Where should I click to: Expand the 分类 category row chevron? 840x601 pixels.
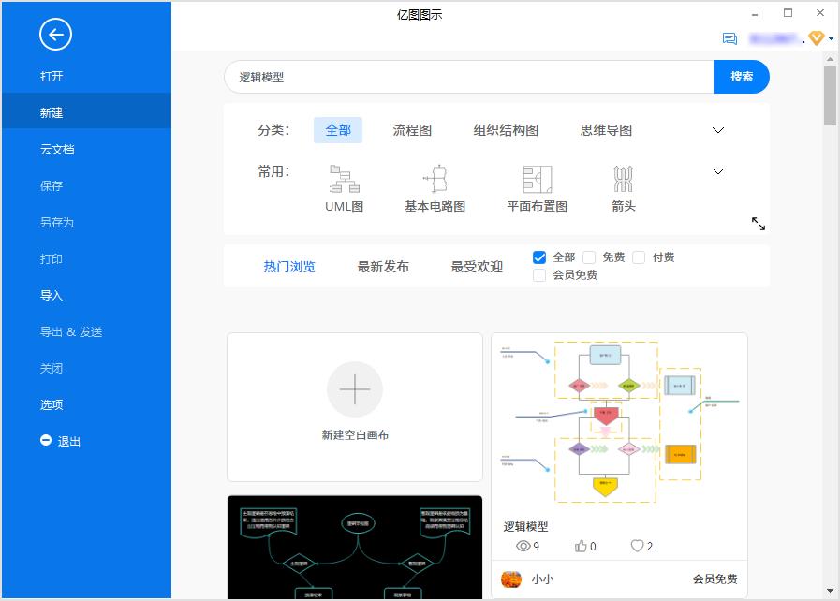click(x=717, y=131)
